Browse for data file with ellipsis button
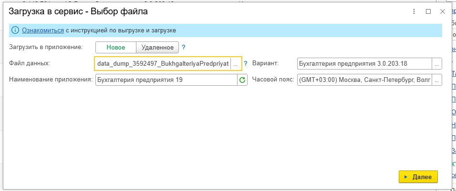Viewport: 456px width, 191px height. (236, 63)
